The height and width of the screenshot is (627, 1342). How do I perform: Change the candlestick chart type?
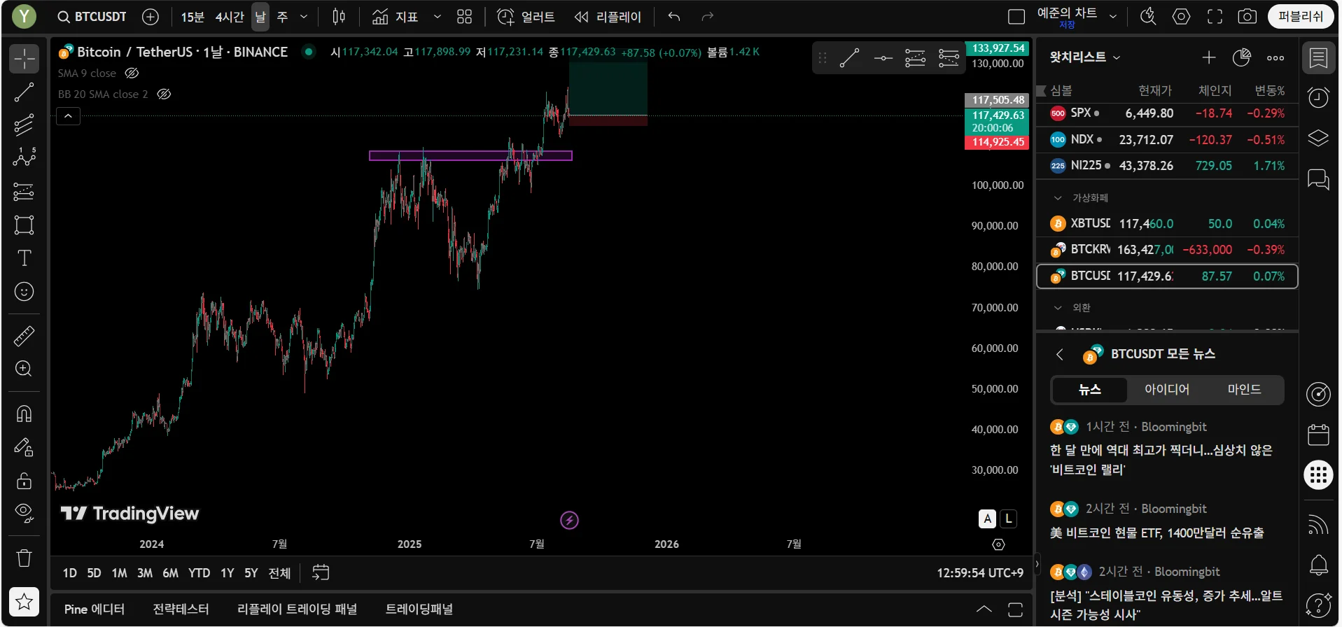click(339, 17)
